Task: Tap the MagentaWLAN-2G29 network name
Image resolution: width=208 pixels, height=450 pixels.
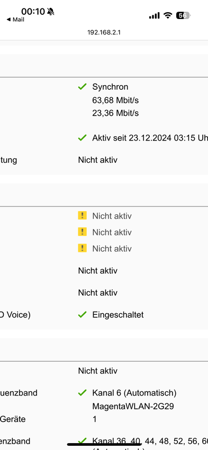Action: [x=133, y=406]
